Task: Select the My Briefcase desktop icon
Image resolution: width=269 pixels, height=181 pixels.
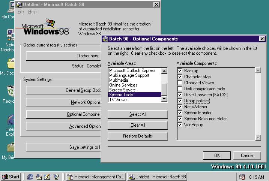Action: pos(9,151)
